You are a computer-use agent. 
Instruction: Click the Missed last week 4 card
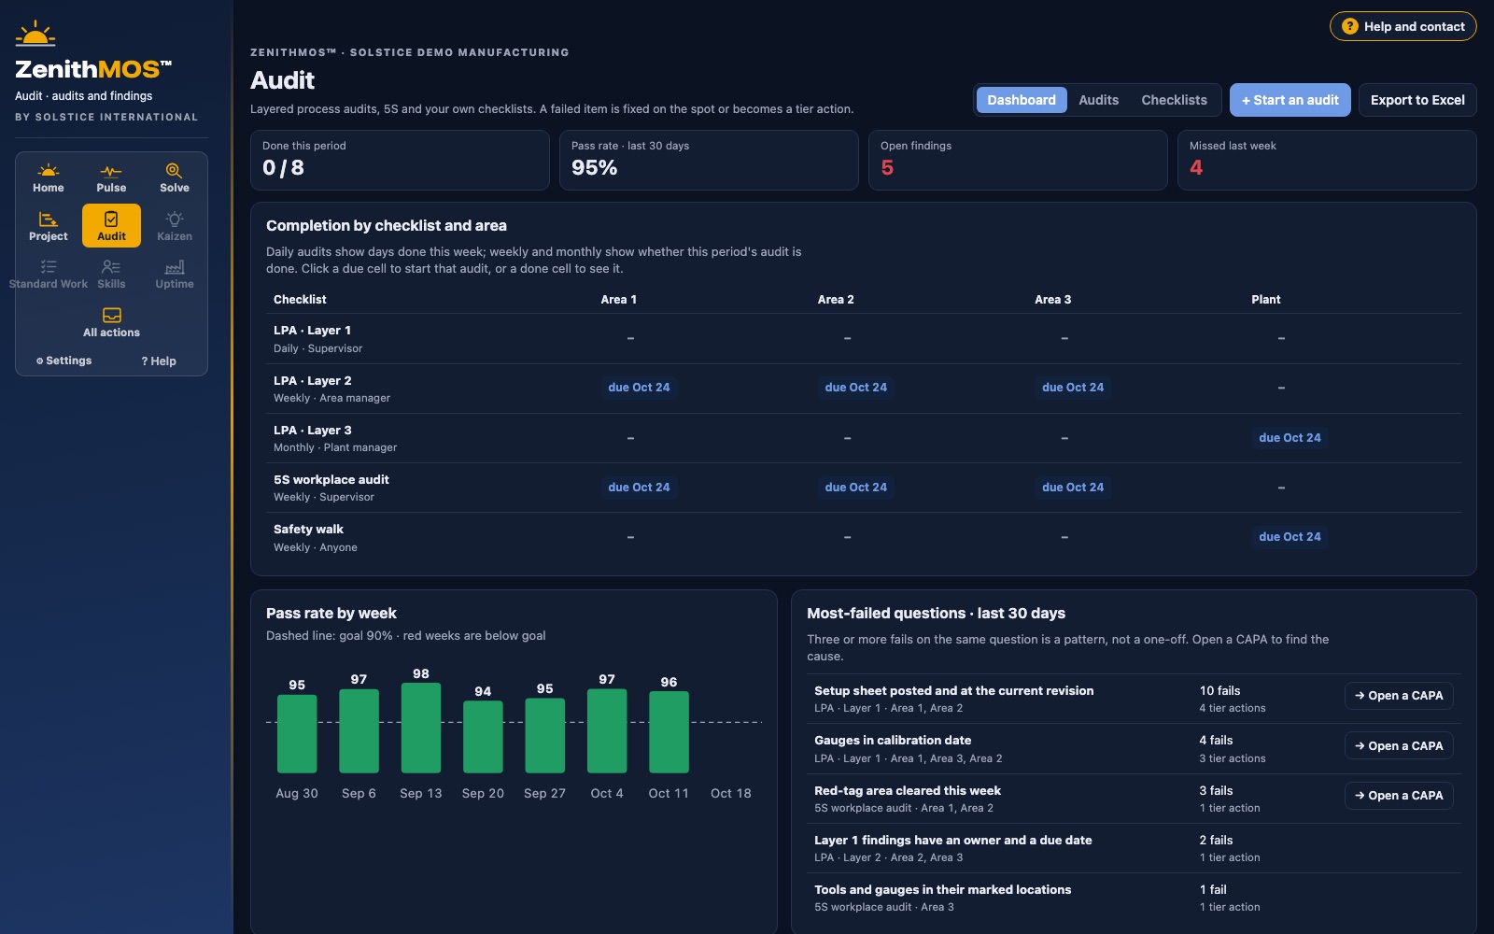(x=1327, y=161)
